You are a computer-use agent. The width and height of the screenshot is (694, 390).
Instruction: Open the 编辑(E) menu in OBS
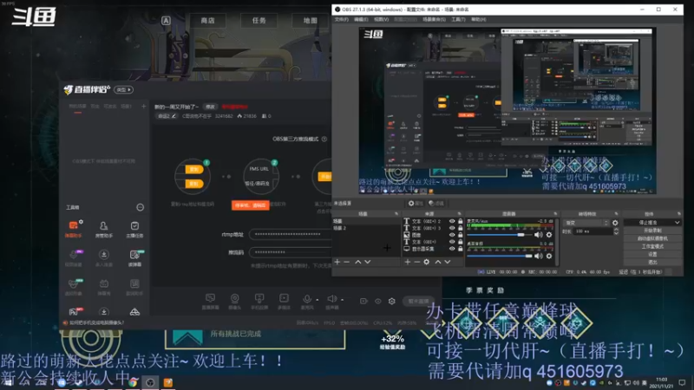click(x=361, y=19)
